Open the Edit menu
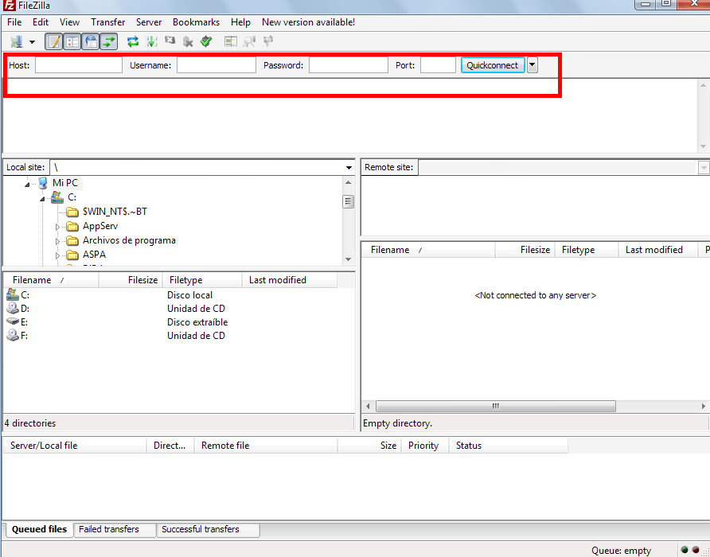Viewport: 710px width, 557px height. click(41, 22)
